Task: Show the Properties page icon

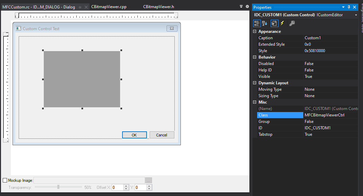Action: [x=274, y=23]
